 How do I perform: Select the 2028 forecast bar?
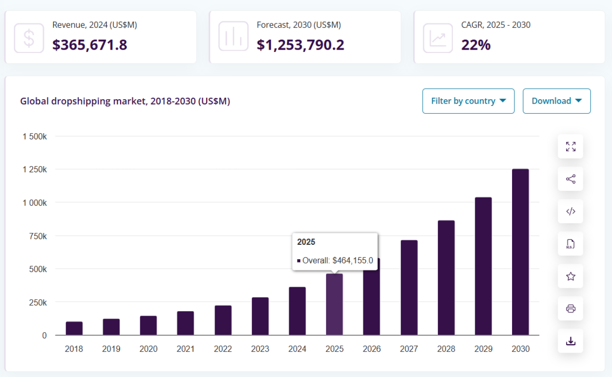[446, 278]
